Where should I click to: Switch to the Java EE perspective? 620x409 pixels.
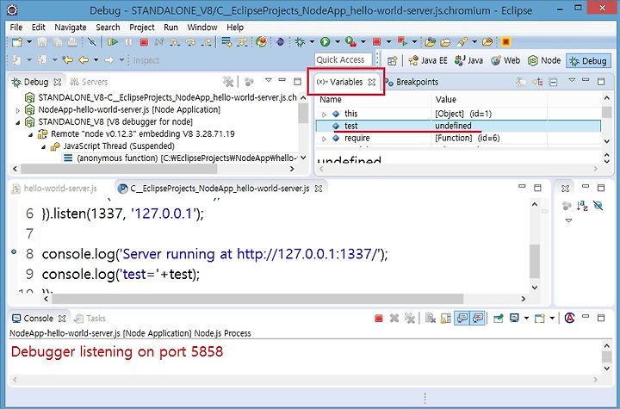tap(428, 60)
